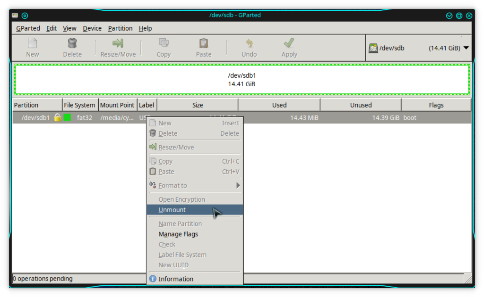This screenshot has width=484, height=297.
Task: Click the File System column header
Action: click(80, 105)
